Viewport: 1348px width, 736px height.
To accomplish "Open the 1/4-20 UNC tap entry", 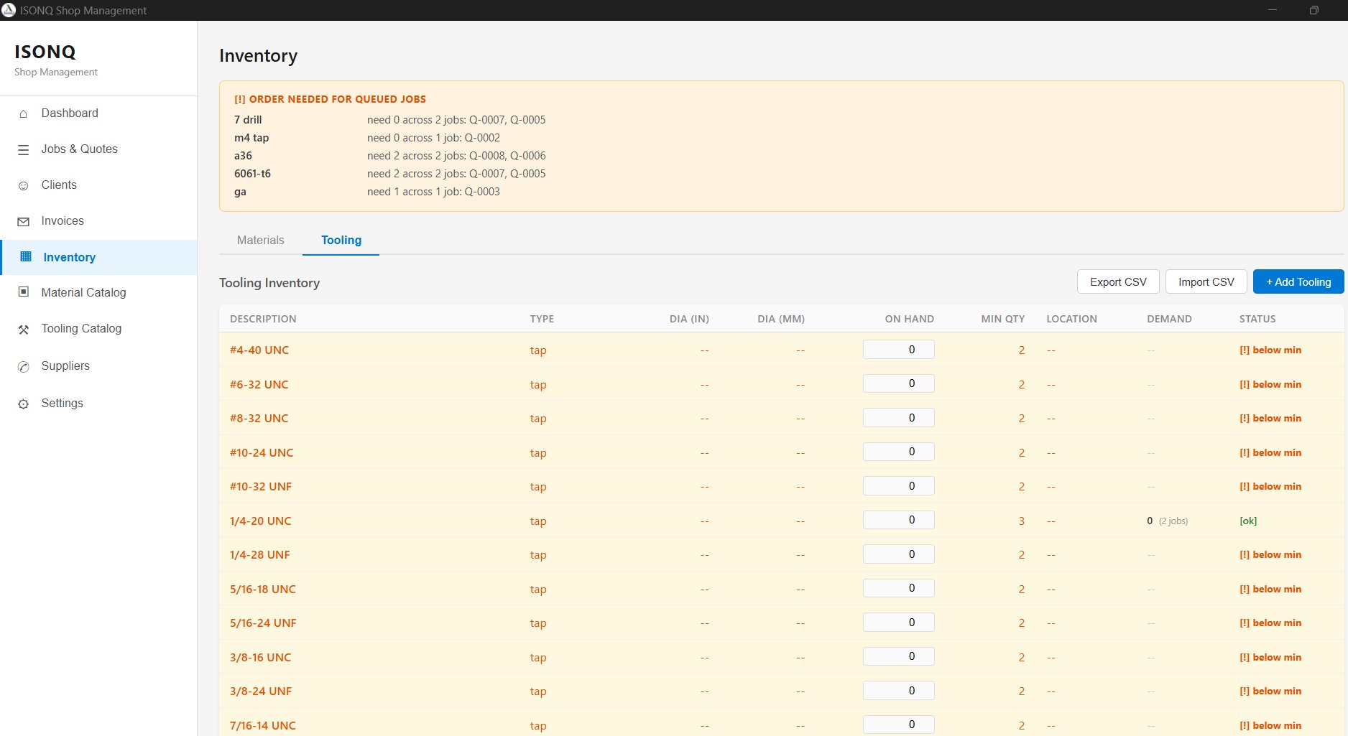I will click(x=260, y=521).
